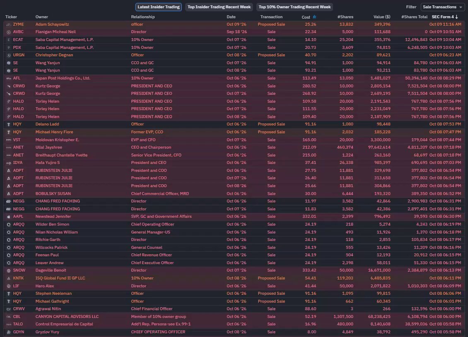Sort the table by the Transaction header
The height and width of the screenshot is (337, 468).
pyautogui.click(x=271, y=17)
